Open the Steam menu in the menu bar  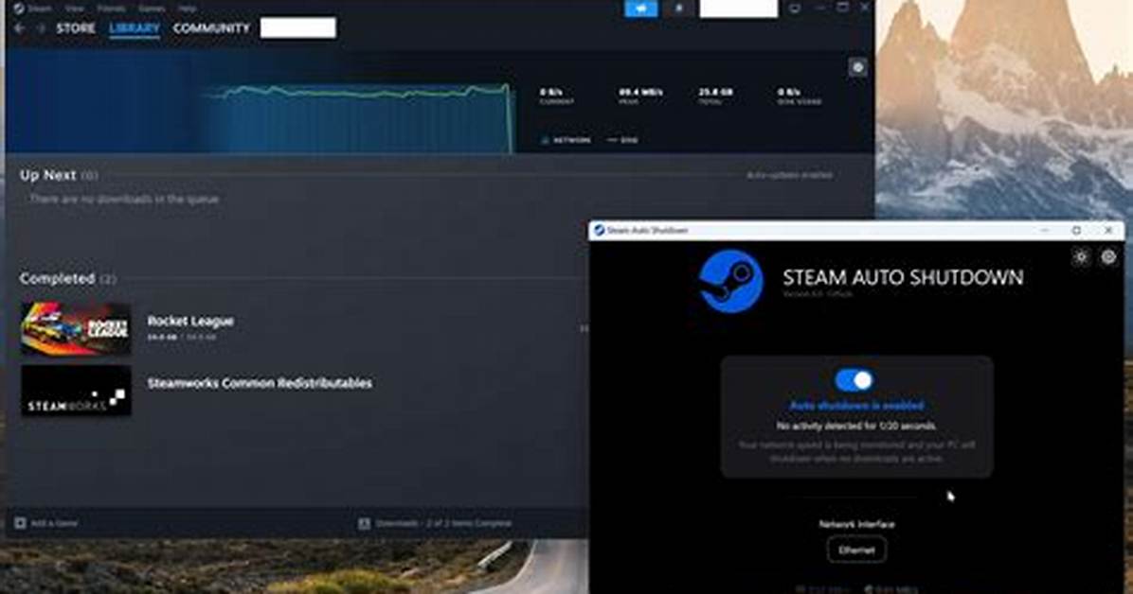click(x=40, y=9)
